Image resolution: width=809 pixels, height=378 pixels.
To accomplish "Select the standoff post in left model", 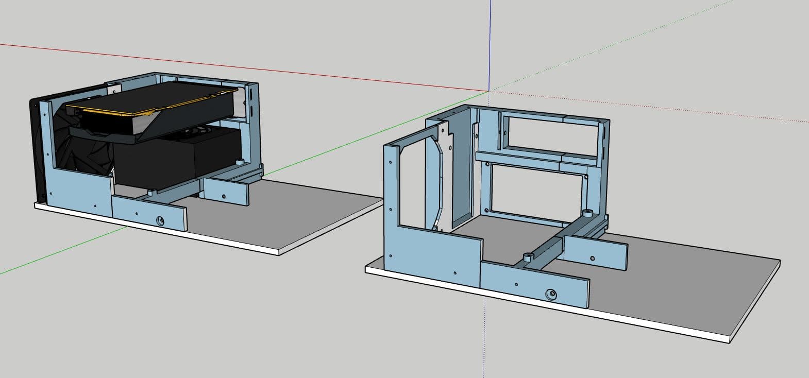I will [239, 161].
